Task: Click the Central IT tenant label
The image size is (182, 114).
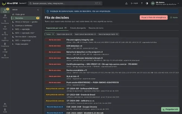Action: pos(23,3)
